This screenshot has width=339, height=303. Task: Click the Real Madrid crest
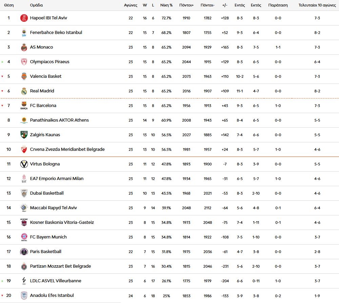click(x=24, y=91)
